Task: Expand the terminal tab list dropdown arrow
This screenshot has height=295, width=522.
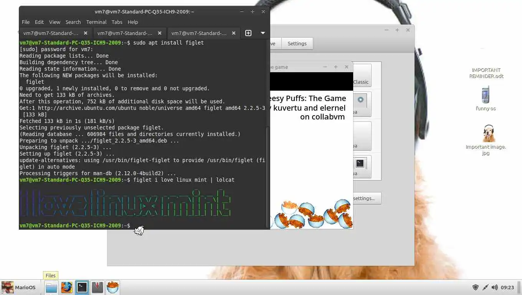Action: click(263, 33)
